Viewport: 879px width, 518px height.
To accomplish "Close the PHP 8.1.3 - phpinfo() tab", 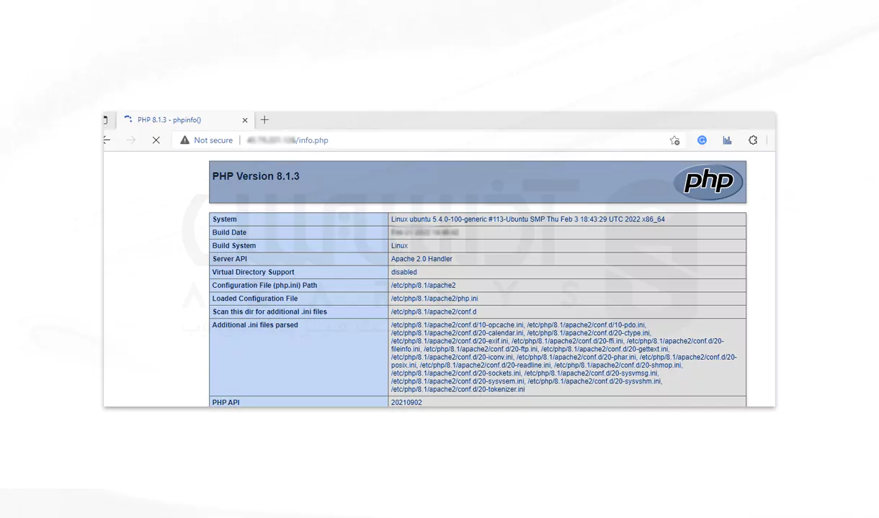I will (x=245, y=120).
